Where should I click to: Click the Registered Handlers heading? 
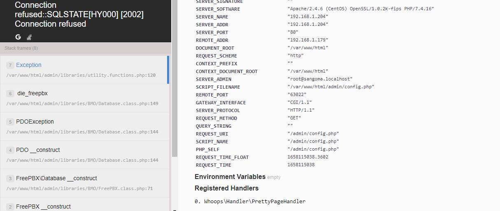point(226,188)
